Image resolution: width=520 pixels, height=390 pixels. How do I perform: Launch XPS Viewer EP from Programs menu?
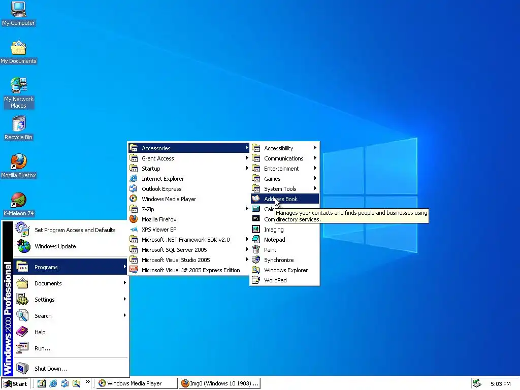[188, 230]
